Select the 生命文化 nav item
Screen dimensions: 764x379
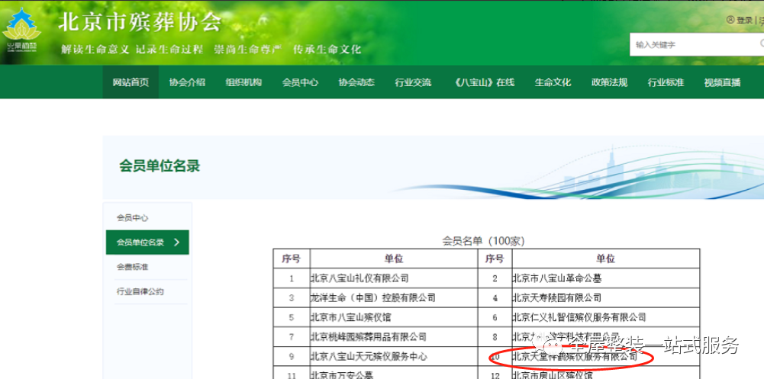point(553,82)
